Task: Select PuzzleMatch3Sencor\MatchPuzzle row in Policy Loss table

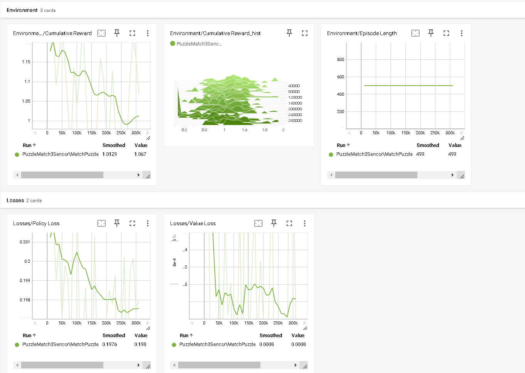Action: 82,344
